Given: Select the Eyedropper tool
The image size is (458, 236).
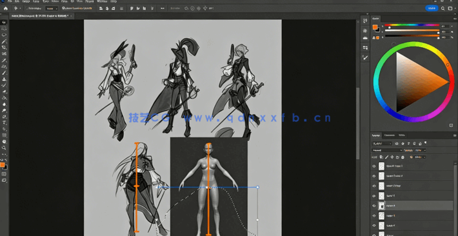Looking at the screenshot, I should (x=4, y=60).
